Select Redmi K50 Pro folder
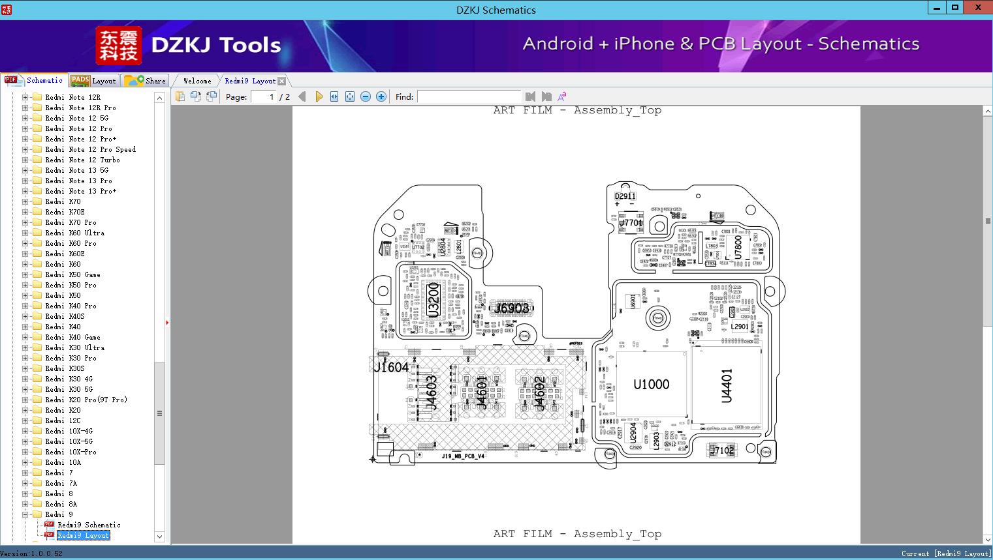This screenshot has width=993, height=560. tap(71, 285)
